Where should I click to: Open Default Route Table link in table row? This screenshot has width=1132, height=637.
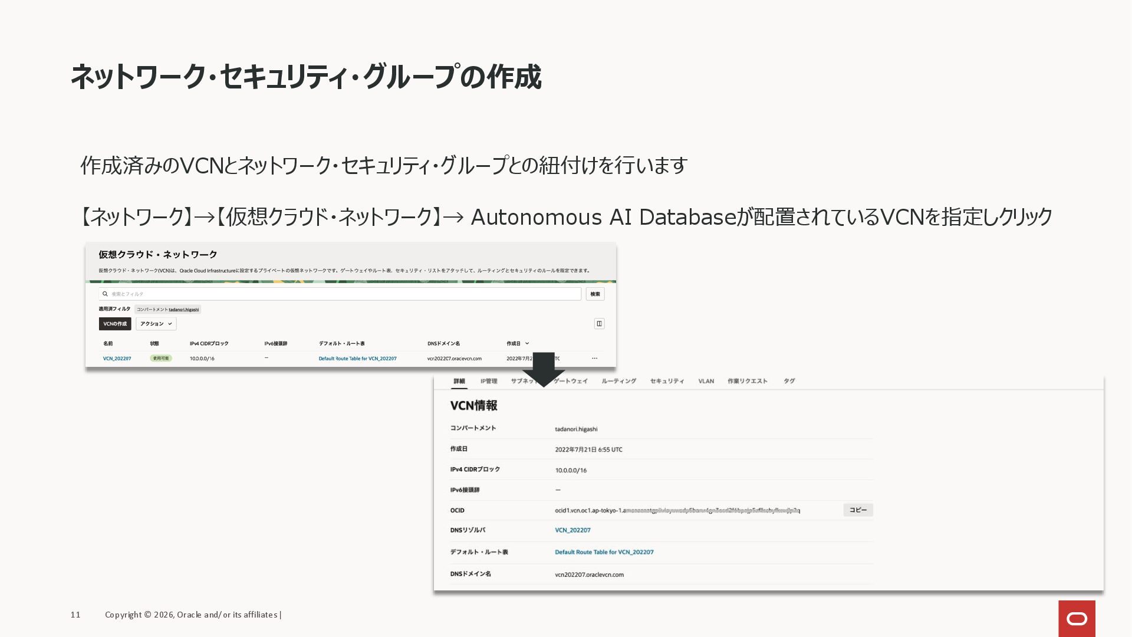(357, 359)
